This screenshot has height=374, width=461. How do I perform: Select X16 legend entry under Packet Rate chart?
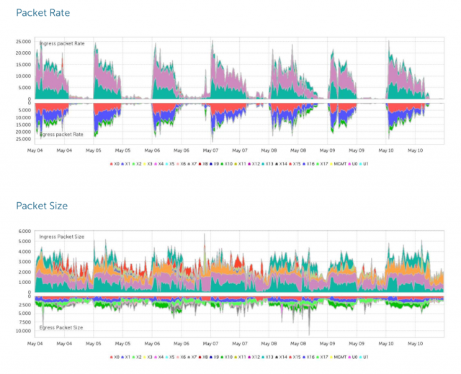308,164
